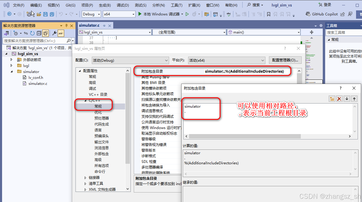Click the share icon next to Copilot
The image size is (362, 202).
(343, 14)
